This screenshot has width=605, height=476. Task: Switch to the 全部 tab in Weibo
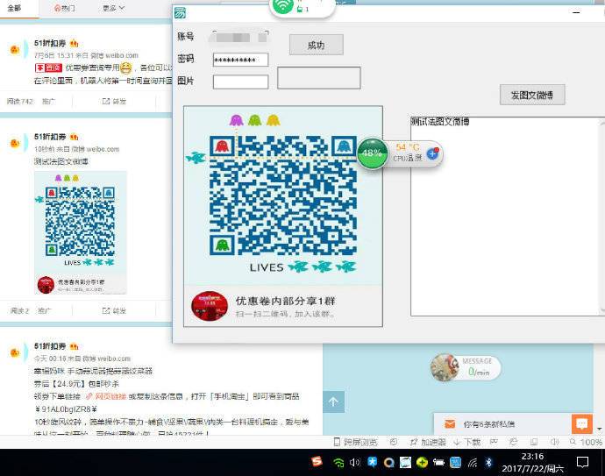[x=14, y=8]
